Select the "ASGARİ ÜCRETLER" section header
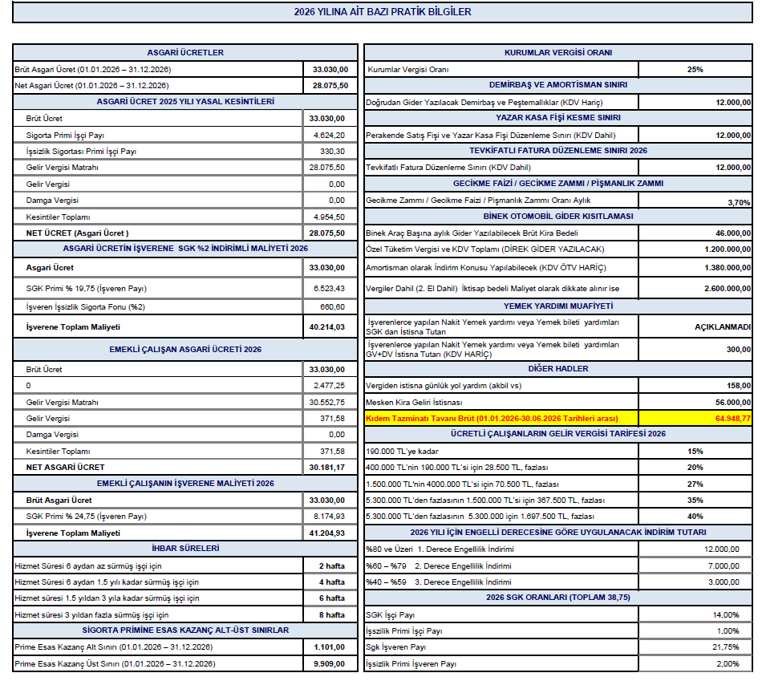 click(x=185, y=53)
